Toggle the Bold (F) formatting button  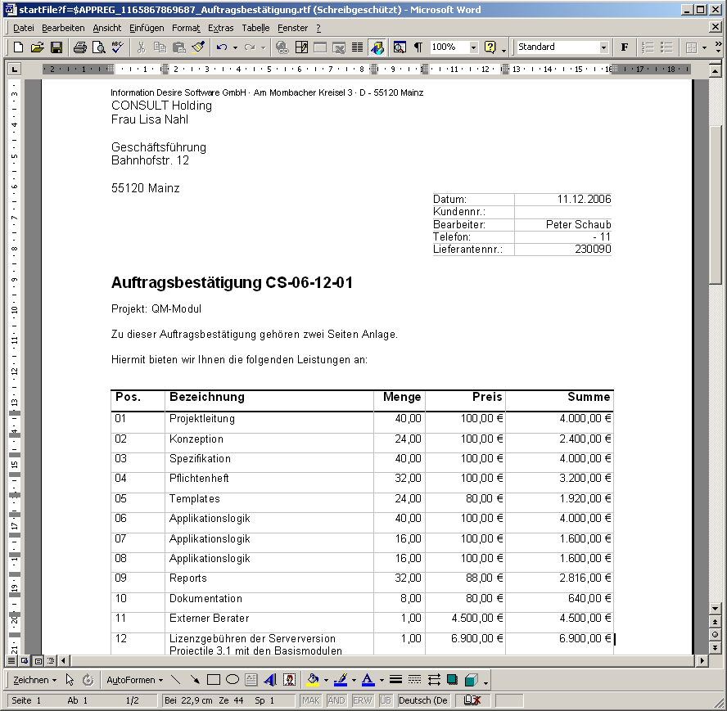625,47
